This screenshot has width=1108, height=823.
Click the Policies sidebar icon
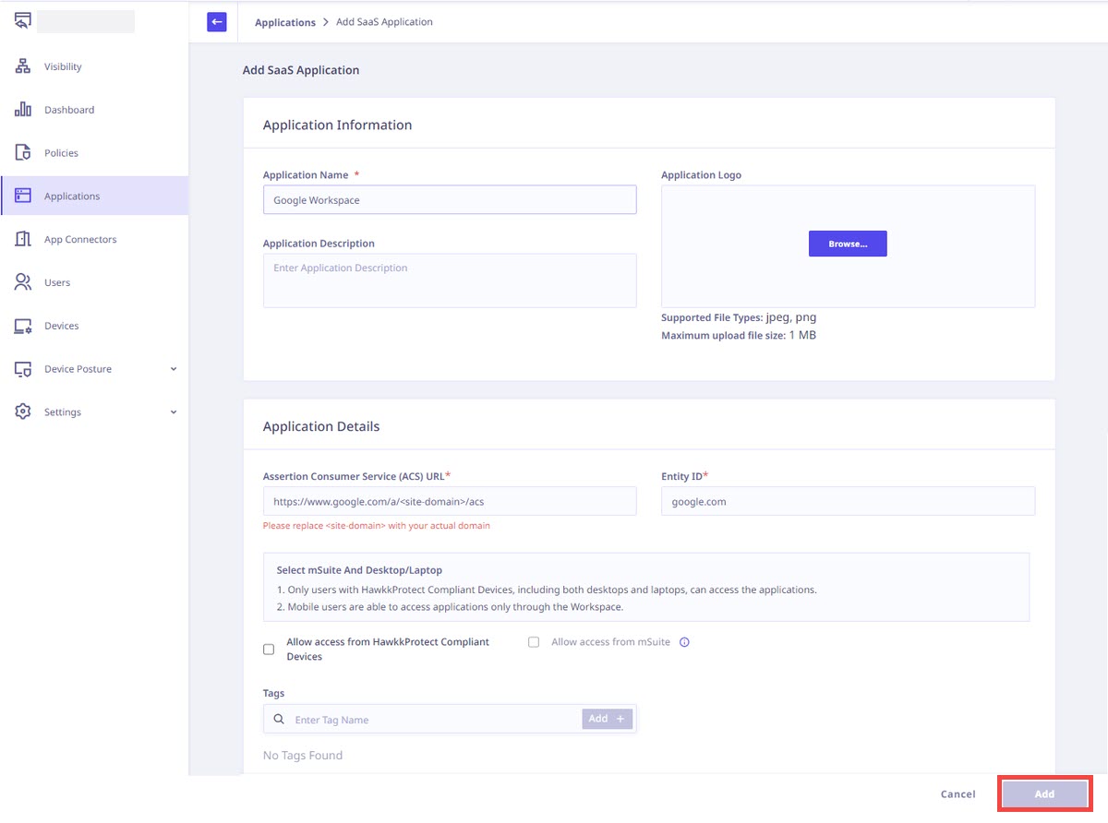point(23,153)
